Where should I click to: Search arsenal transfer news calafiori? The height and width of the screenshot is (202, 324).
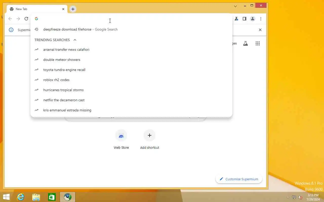pyautogui.click(x=131, y=49)
